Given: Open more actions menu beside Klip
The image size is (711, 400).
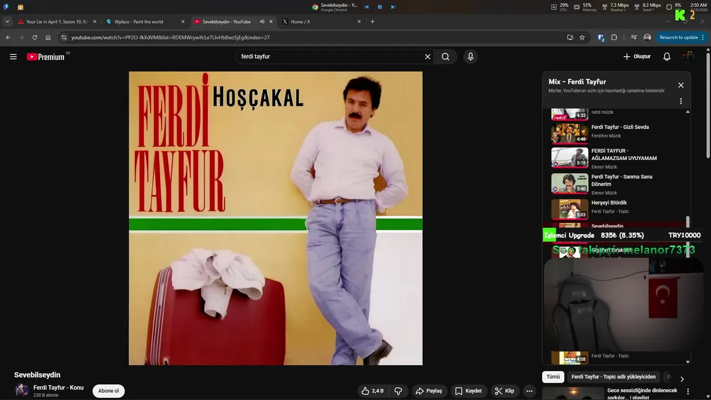Looking at the screenshot, I should 529,391.
